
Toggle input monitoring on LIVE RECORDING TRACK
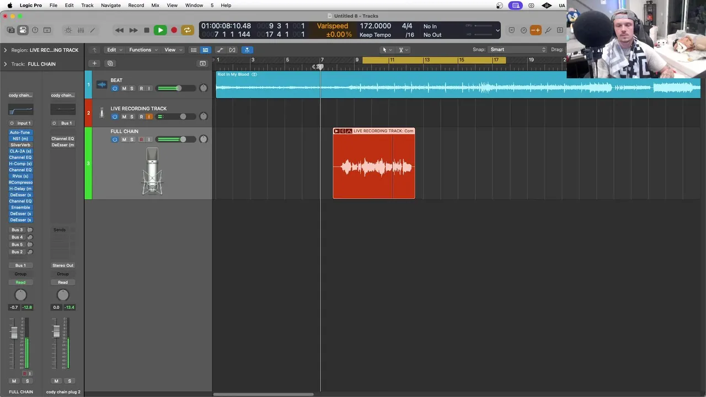149,117
